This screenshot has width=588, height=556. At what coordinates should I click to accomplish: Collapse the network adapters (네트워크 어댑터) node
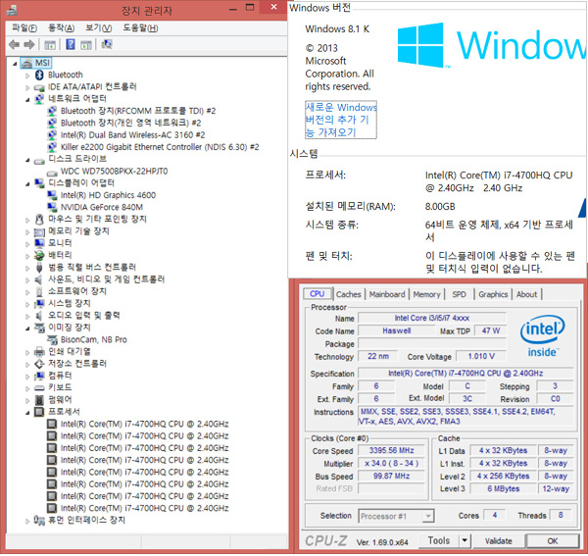point(27,100)
